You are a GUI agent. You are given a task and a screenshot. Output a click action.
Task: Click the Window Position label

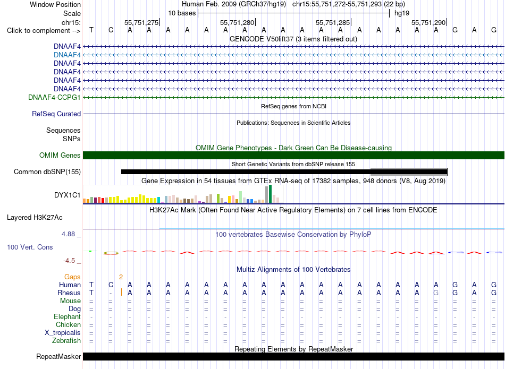(55, 4)
